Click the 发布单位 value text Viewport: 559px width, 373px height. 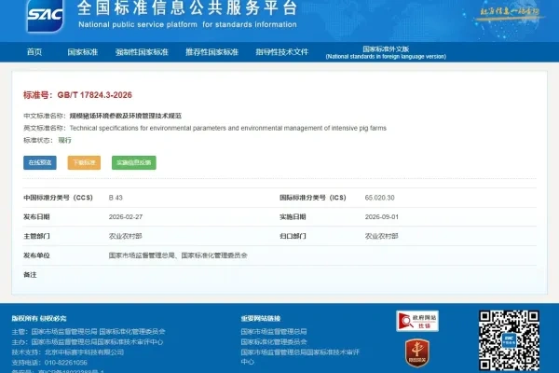point(178,256)
